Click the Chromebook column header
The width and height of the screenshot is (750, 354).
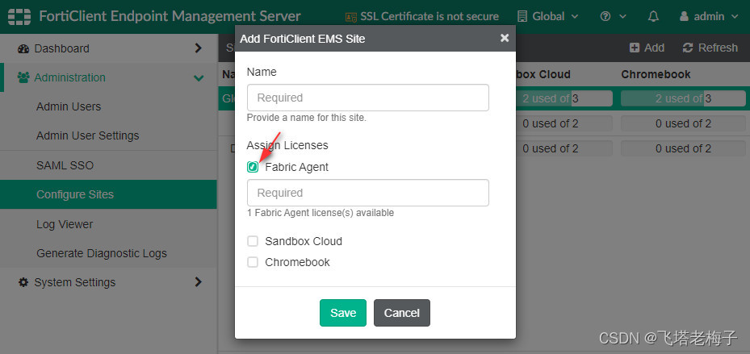(656, 74)
